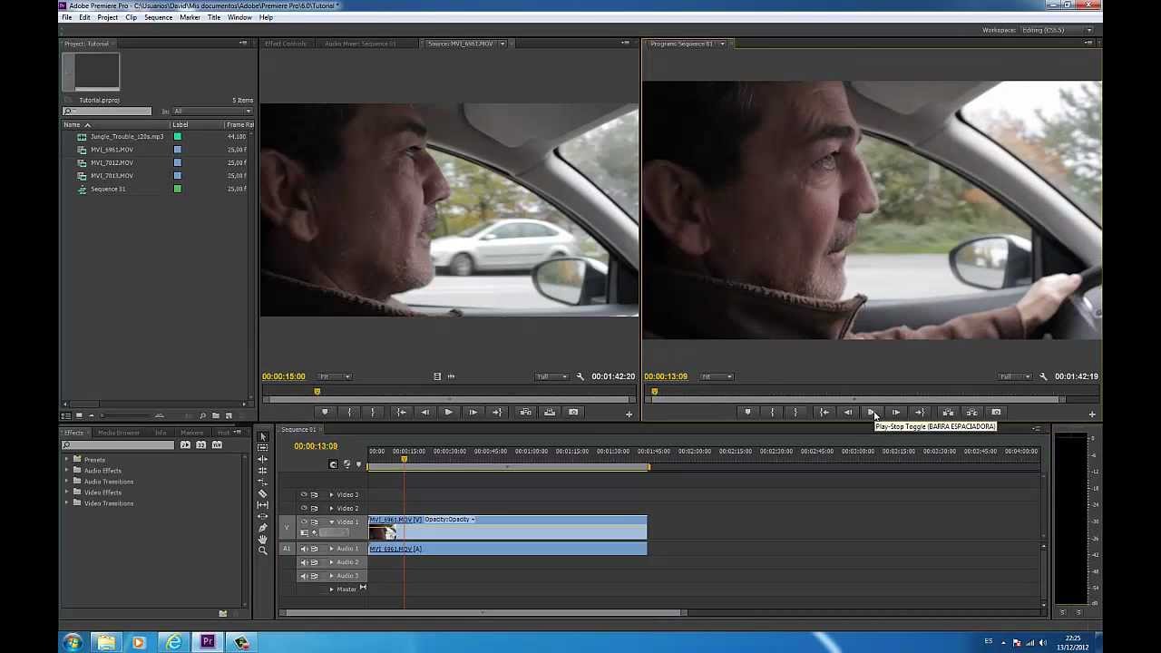Toggle Video 3 track output eye
This screenshot has height=653, width=1161.
click(x=304, y=494)
